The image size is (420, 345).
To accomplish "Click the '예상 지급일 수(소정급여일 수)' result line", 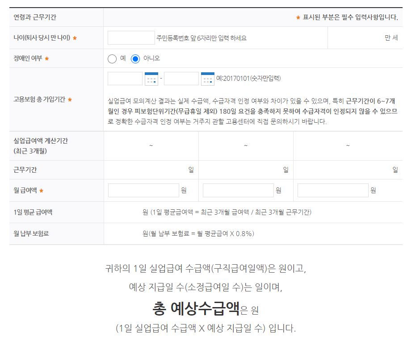I will (x=206, y=287).
